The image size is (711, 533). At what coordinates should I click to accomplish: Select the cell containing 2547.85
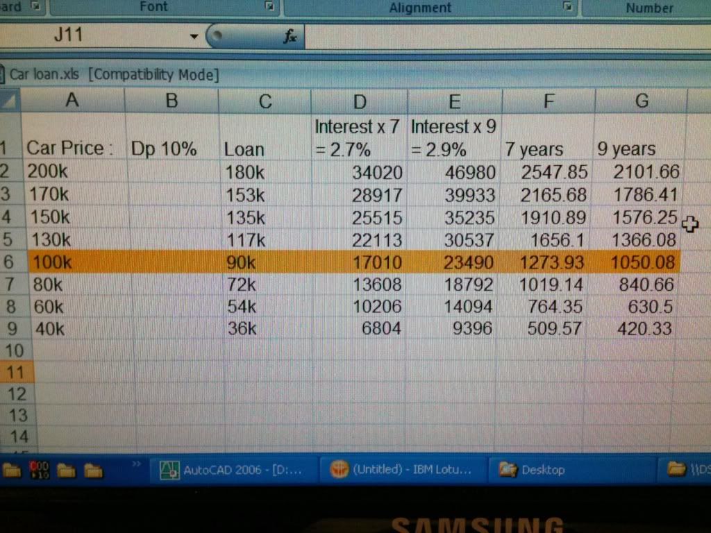548,171
